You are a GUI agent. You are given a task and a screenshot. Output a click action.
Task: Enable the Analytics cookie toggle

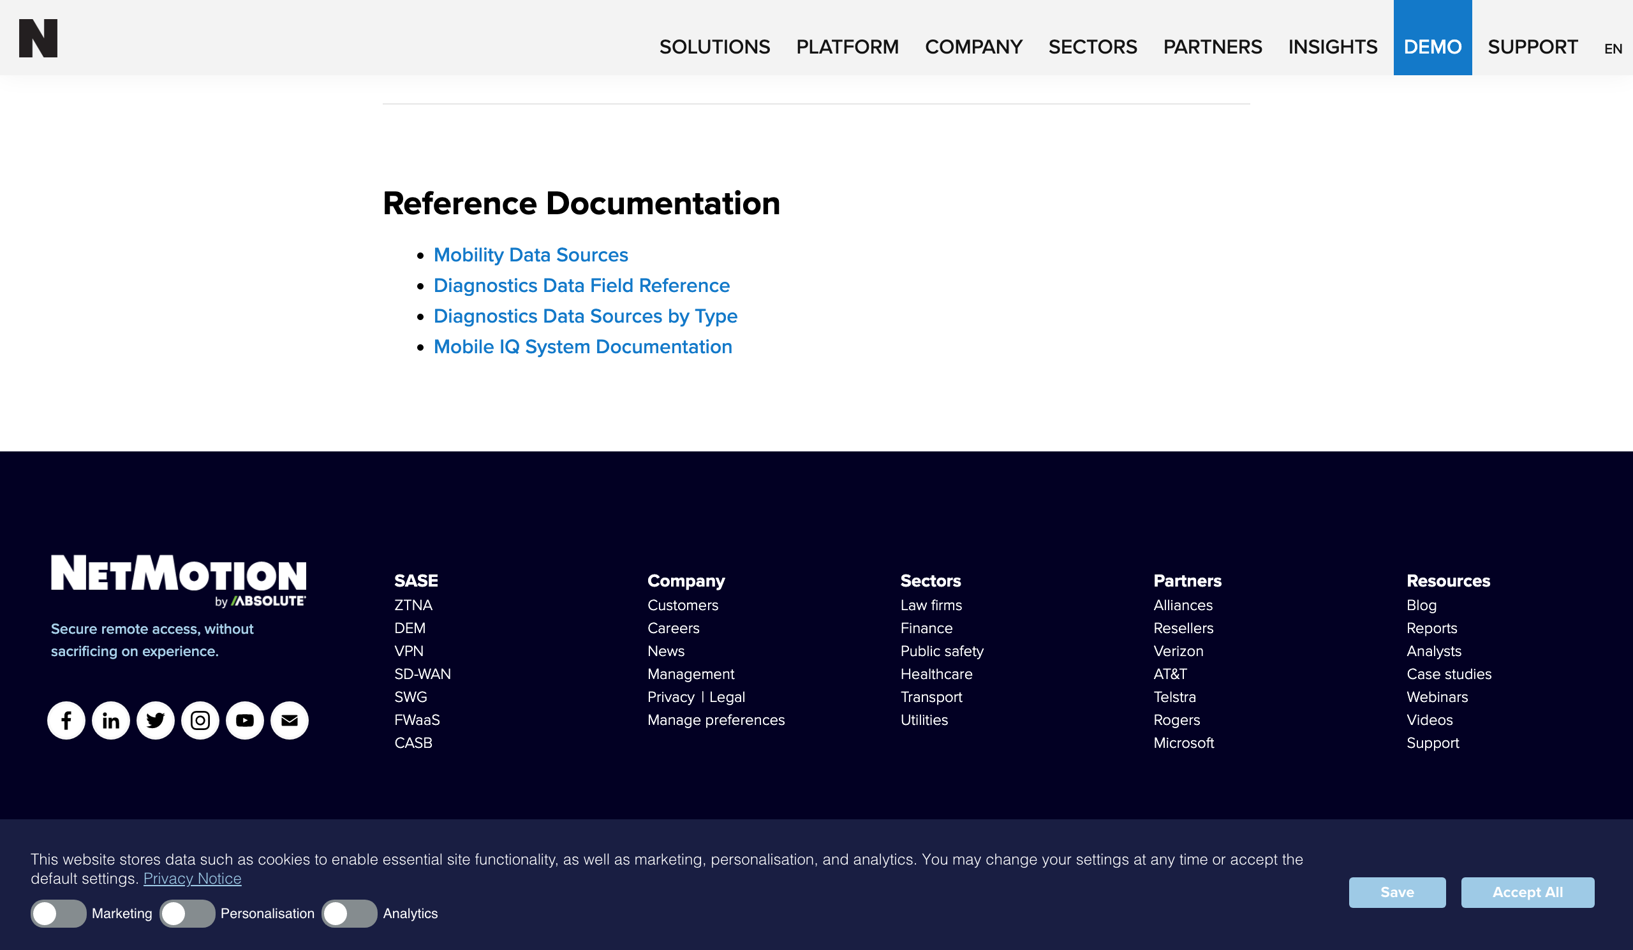pyautogui.click(x=350, y=914)
